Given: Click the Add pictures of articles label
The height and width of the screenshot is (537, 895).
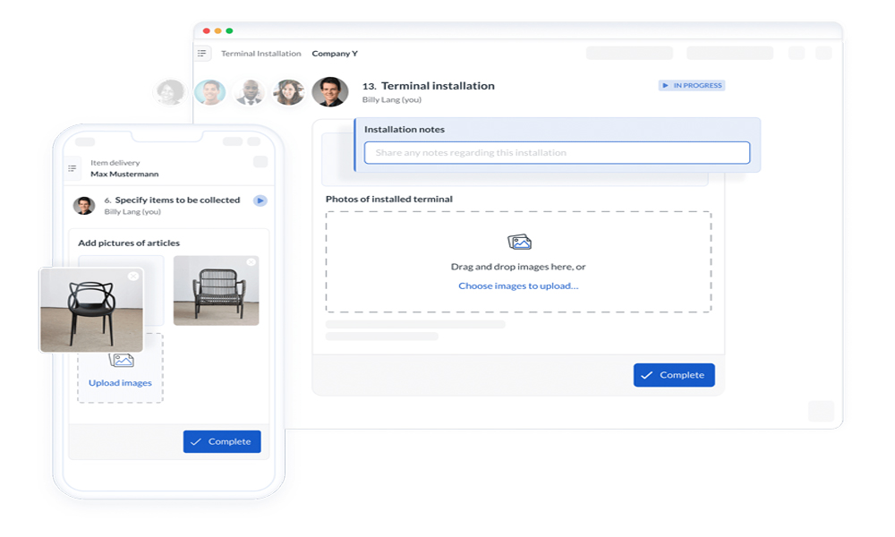Looking at the screenshot, I should pos(129,243).
